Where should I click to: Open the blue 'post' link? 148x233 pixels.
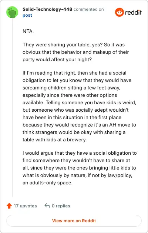tap(27, 15)
